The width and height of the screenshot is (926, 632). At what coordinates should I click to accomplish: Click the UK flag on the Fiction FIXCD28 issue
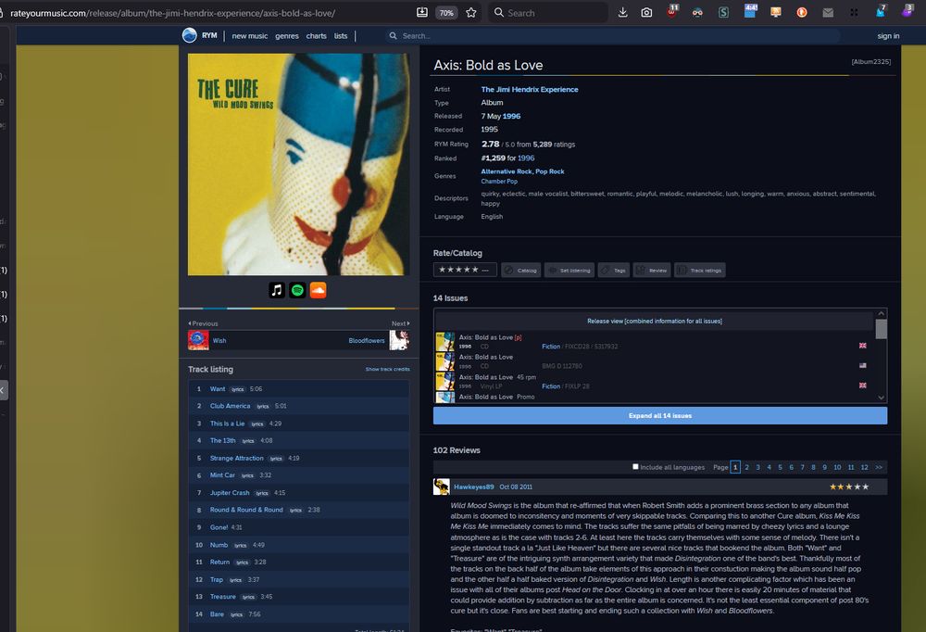(862, 346)
